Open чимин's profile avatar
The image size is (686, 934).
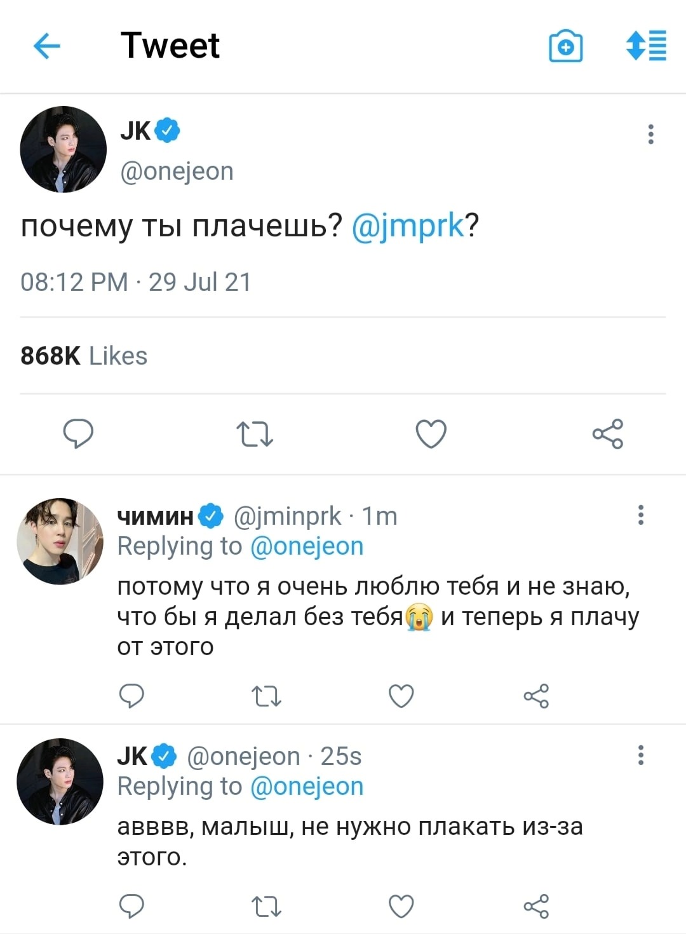click(x=60, y=541)
